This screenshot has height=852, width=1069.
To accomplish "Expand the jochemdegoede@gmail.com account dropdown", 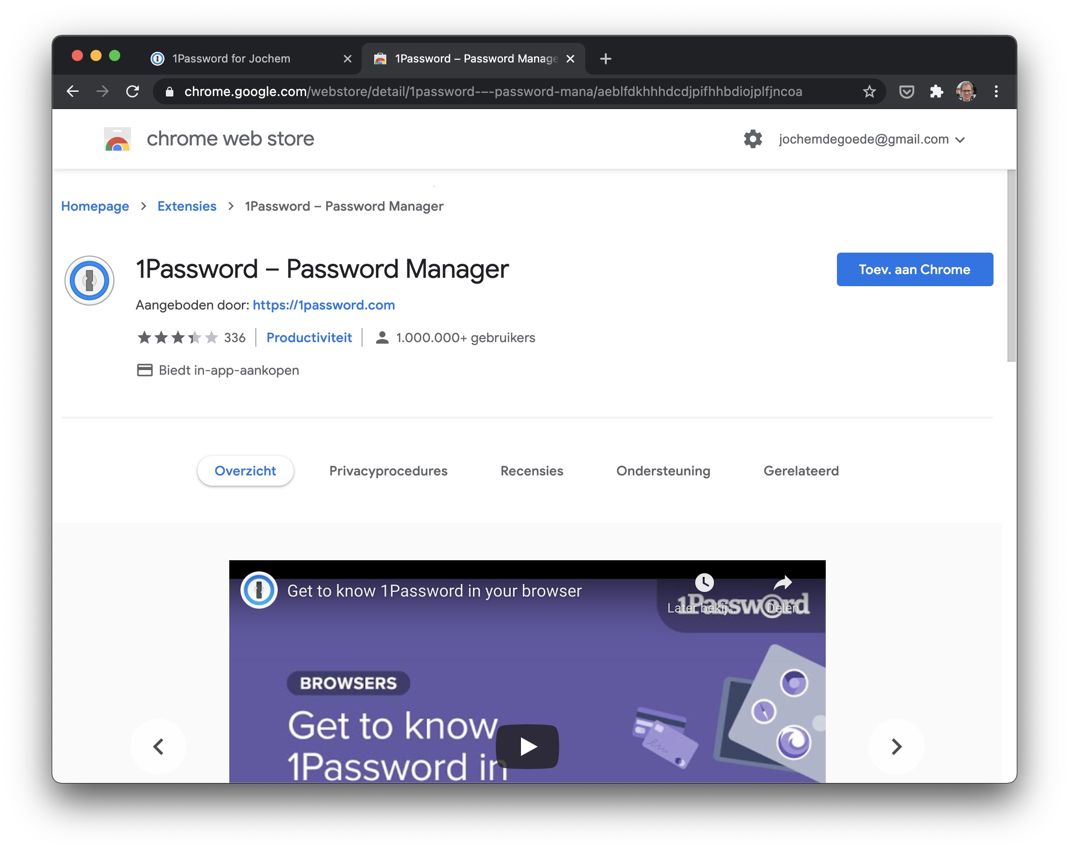I will tap(872, 139).
